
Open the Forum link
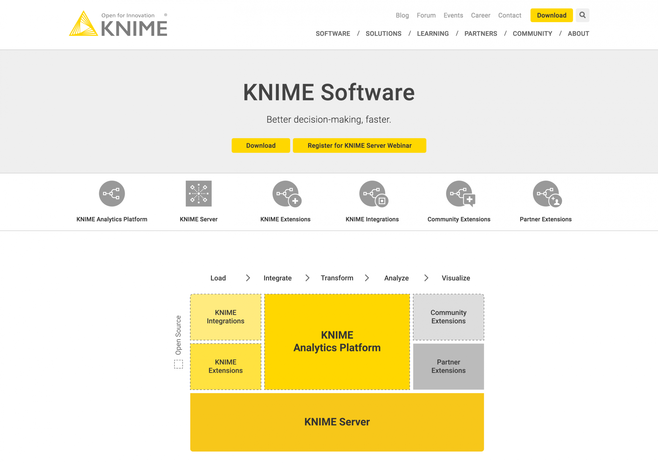pyautogui.click(x=426, y=15)
